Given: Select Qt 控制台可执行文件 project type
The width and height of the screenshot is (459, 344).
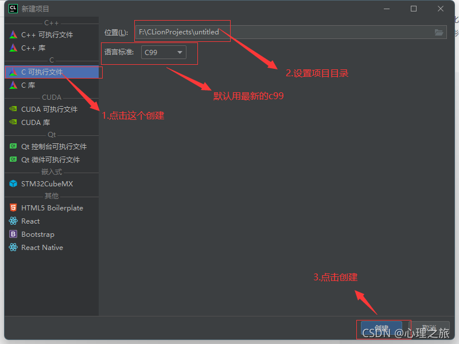Looking at the screenshot, I should pos(52,147).
